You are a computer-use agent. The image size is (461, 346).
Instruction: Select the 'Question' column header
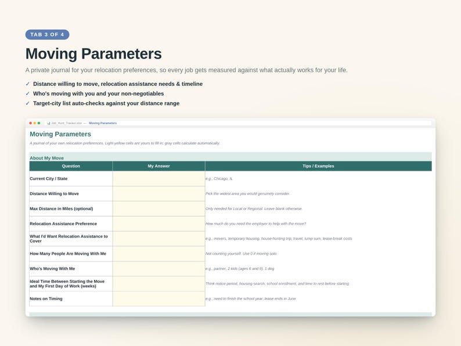(x=71, y=166)
